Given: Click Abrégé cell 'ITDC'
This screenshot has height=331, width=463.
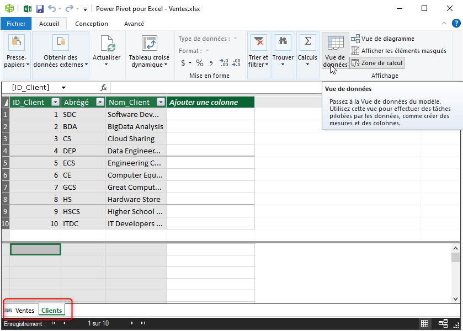Looking at the screenshot, I should click(83, 223).
